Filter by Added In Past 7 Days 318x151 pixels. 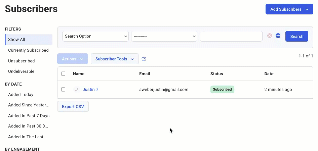pos(29,116)
